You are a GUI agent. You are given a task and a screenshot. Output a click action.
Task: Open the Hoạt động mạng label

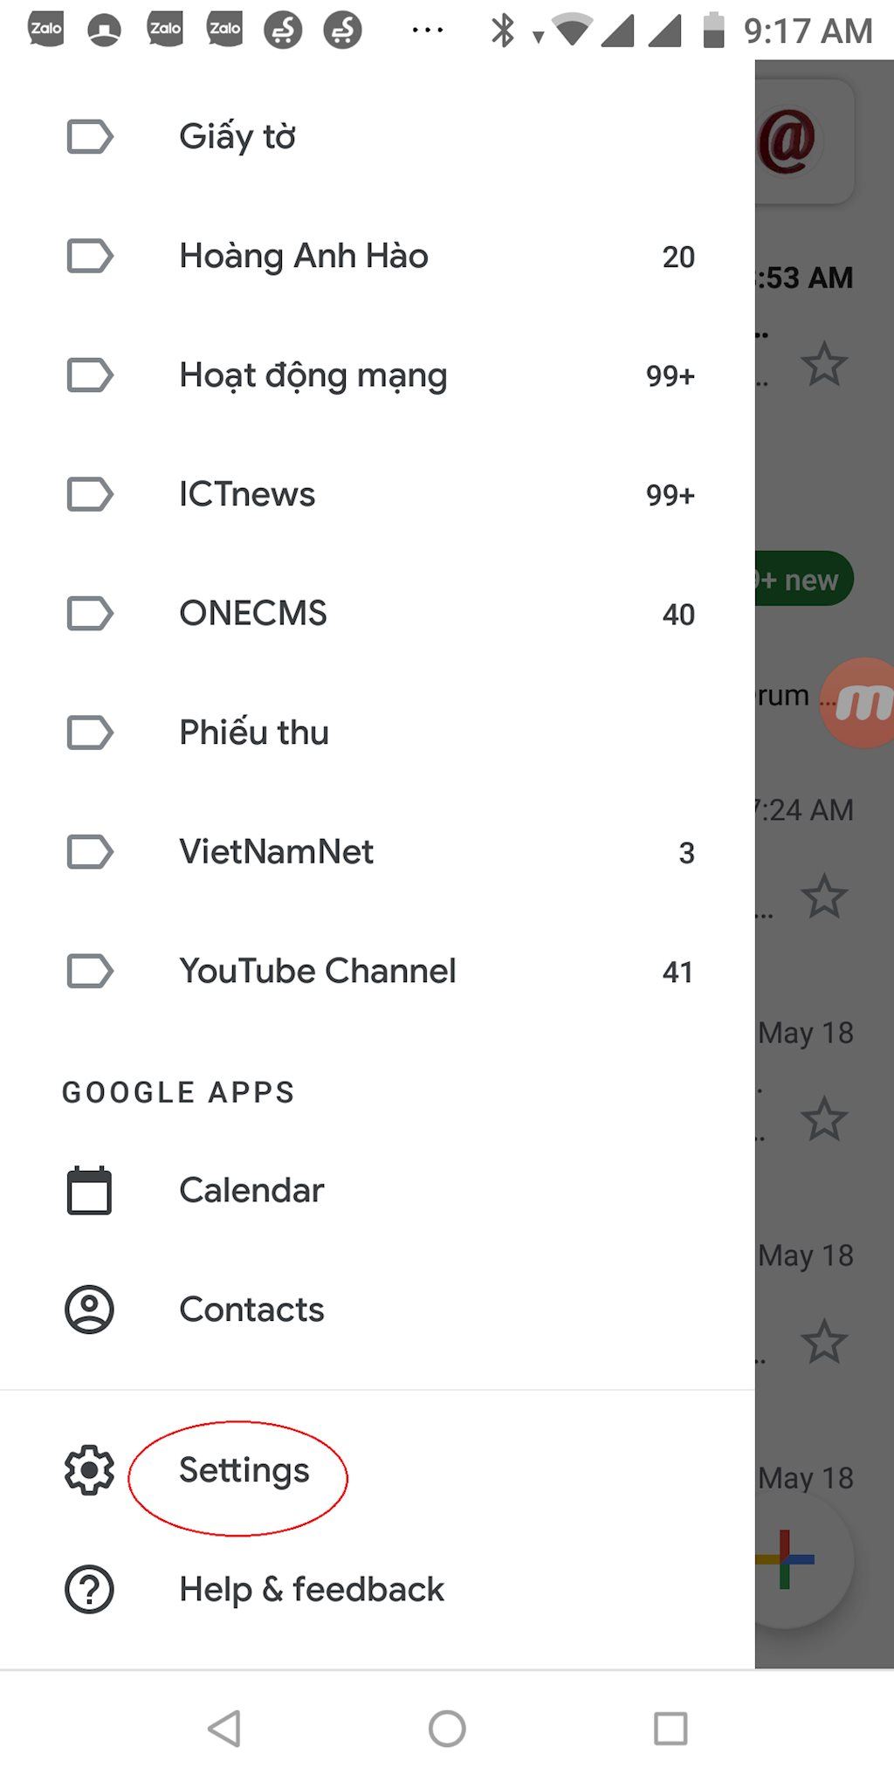[313, 375]
